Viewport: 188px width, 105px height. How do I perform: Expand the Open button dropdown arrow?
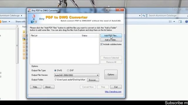9,22
